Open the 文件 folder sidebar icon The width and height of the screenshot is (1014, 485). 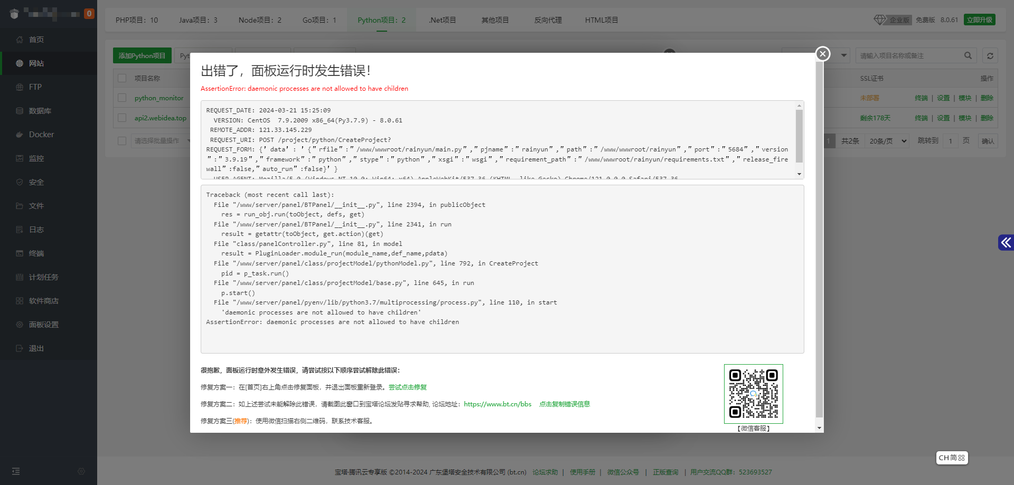click(20, 206)
